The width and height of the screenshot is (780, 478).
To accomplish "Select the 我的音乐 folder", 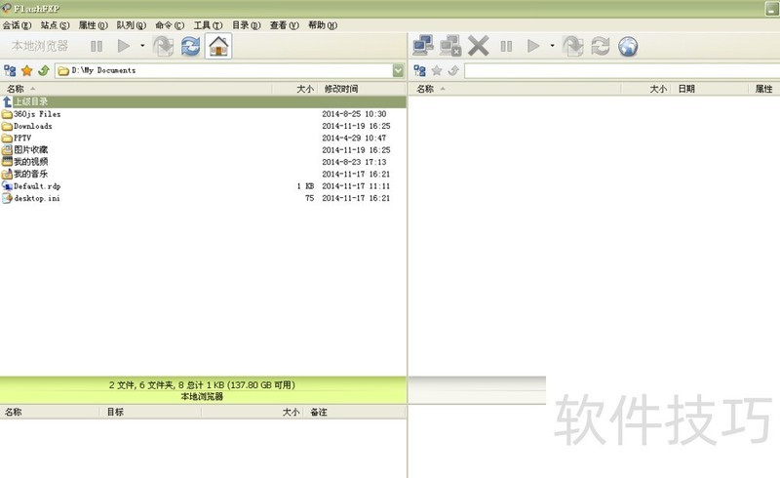I will click(x=203, y=174).
